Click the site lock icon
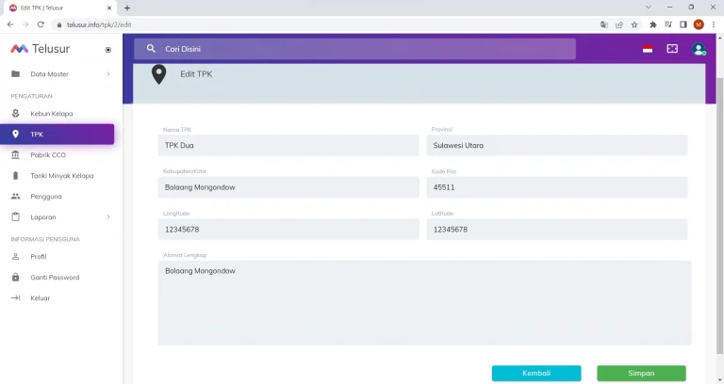The height and width of the screenshot is (384, 724). (x=59, y=24)
